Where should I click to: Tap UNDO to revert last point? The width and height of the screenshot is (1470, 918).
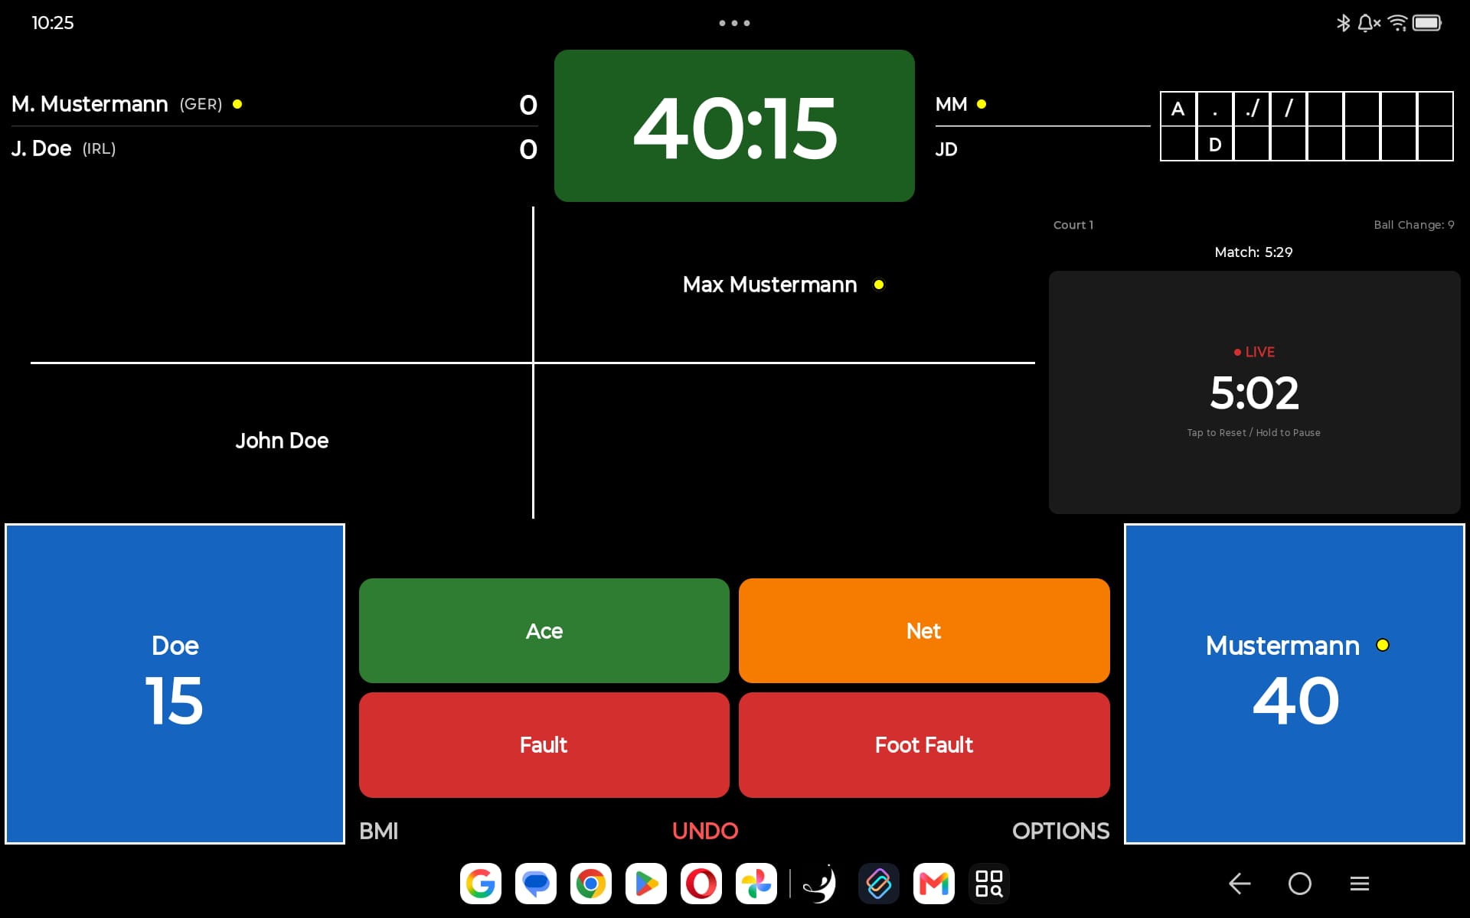point(705,831)
